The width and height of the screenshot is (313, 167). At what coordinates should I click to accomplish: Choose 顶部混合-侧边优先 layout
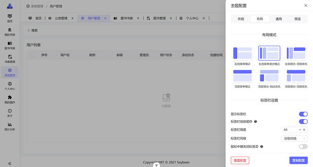[x=269, y=76]
